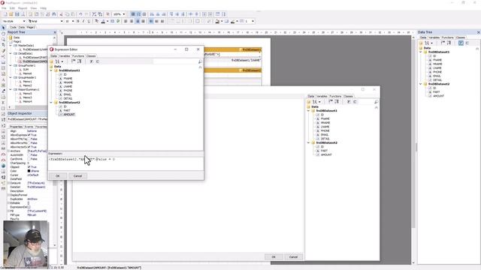Select EMAIL field in background dialog tree

[325, 135]
